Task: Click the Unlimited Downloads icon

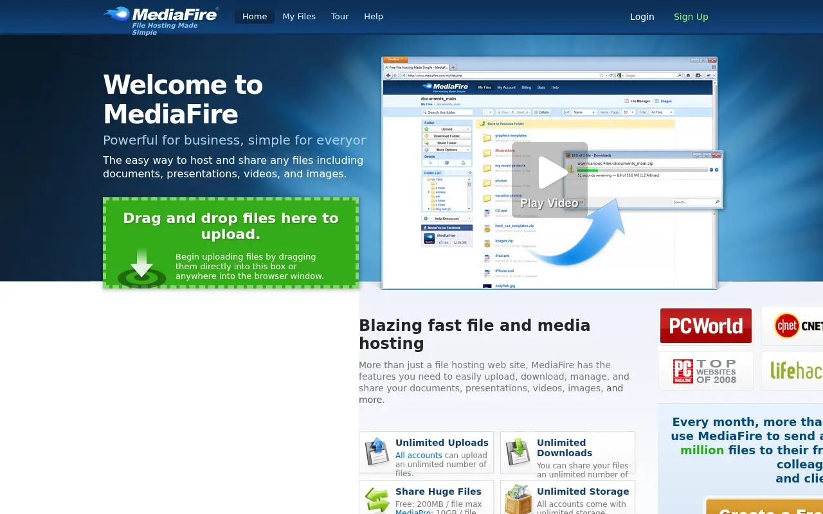Action: pos(518,452)
